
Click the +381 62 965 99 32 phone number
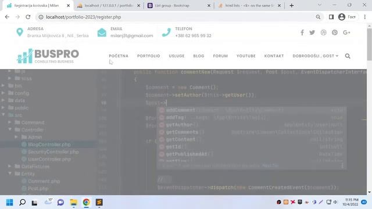[x=193, y=35]
